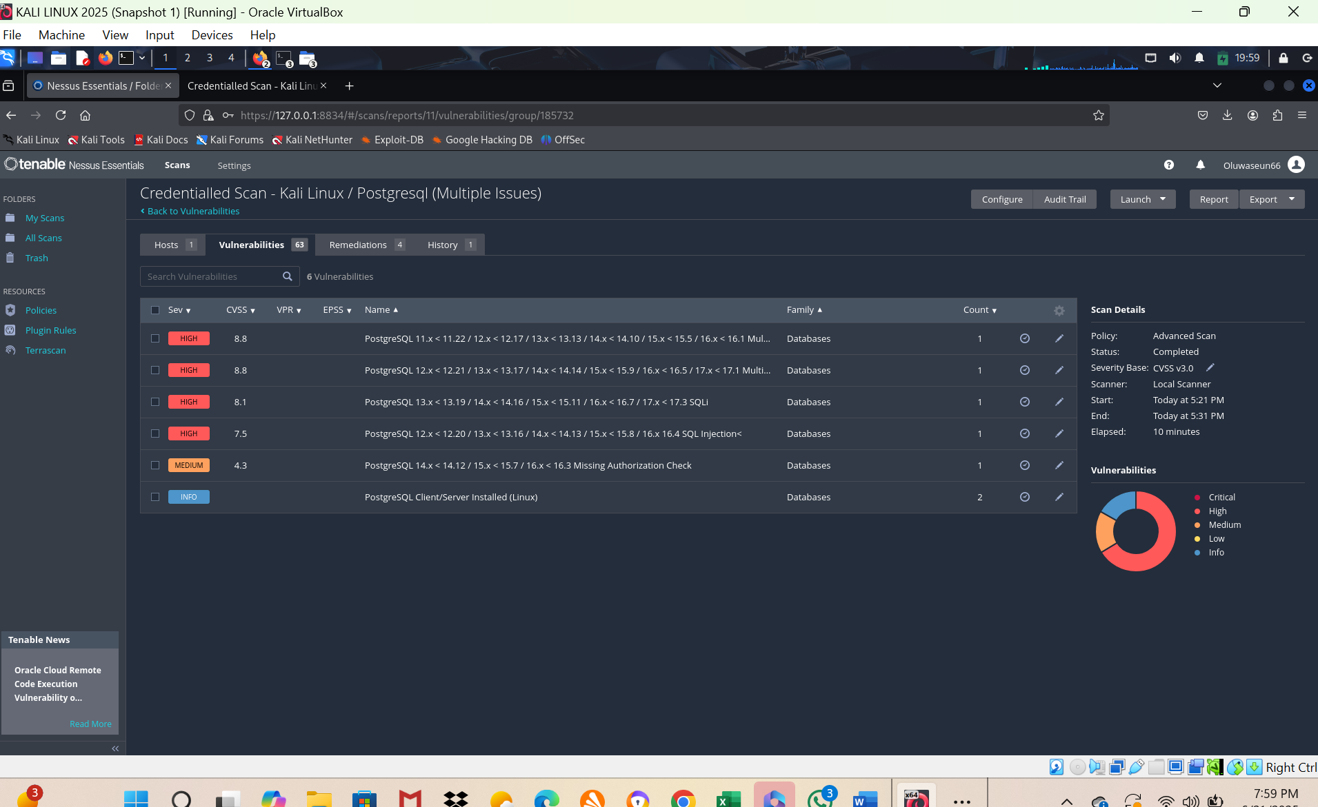Open Firefox extensions puzzle icon
The image size is (1318, 807).
tap(1277, 115)
